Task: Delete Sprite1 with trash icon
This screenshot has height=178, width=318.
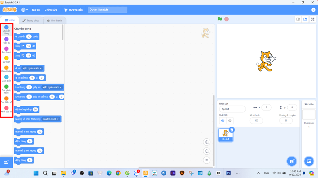Action: pos(232,130)
